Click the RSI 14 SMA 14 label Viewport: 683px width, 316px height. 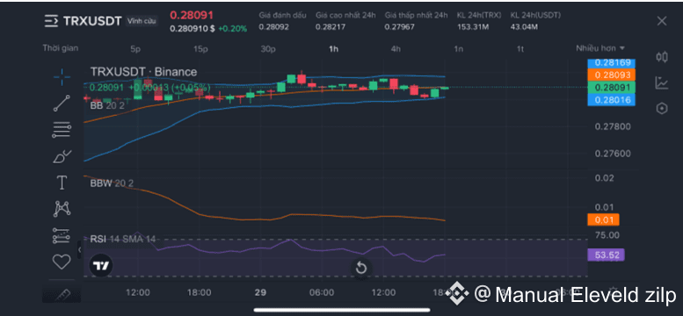click(123, 239)
